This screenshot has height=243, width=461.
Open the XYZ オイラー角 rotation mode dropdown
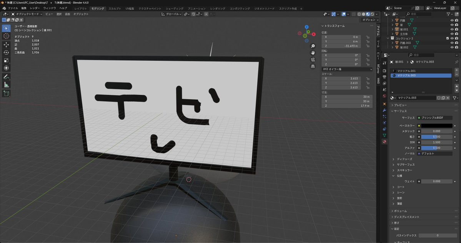(347, 69)
